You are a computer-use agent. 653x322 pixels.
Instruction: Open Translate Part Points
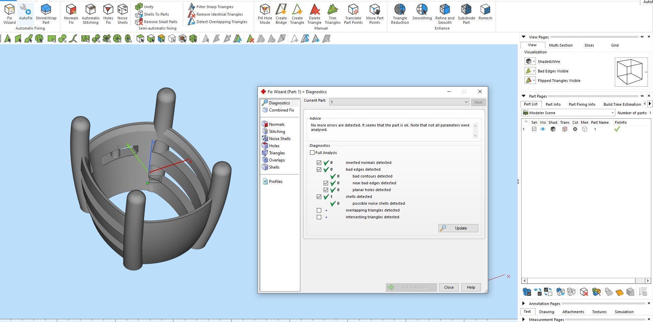coord(353,14)
